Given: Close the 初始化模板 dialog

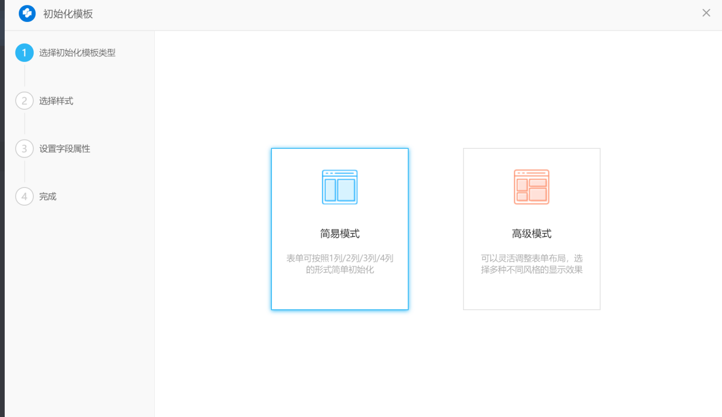Looking at the screenshot, I should point(706,13).
